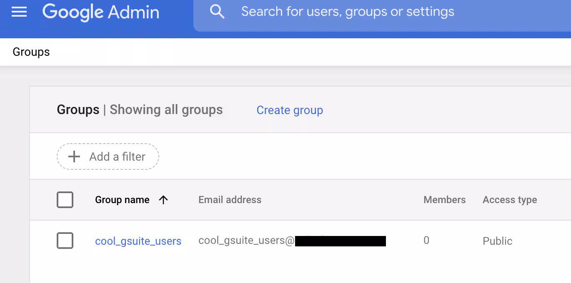The height and width of the screenshot is (283, 571).
Task: Click the Google Admin logo
Action: point(101,12)
